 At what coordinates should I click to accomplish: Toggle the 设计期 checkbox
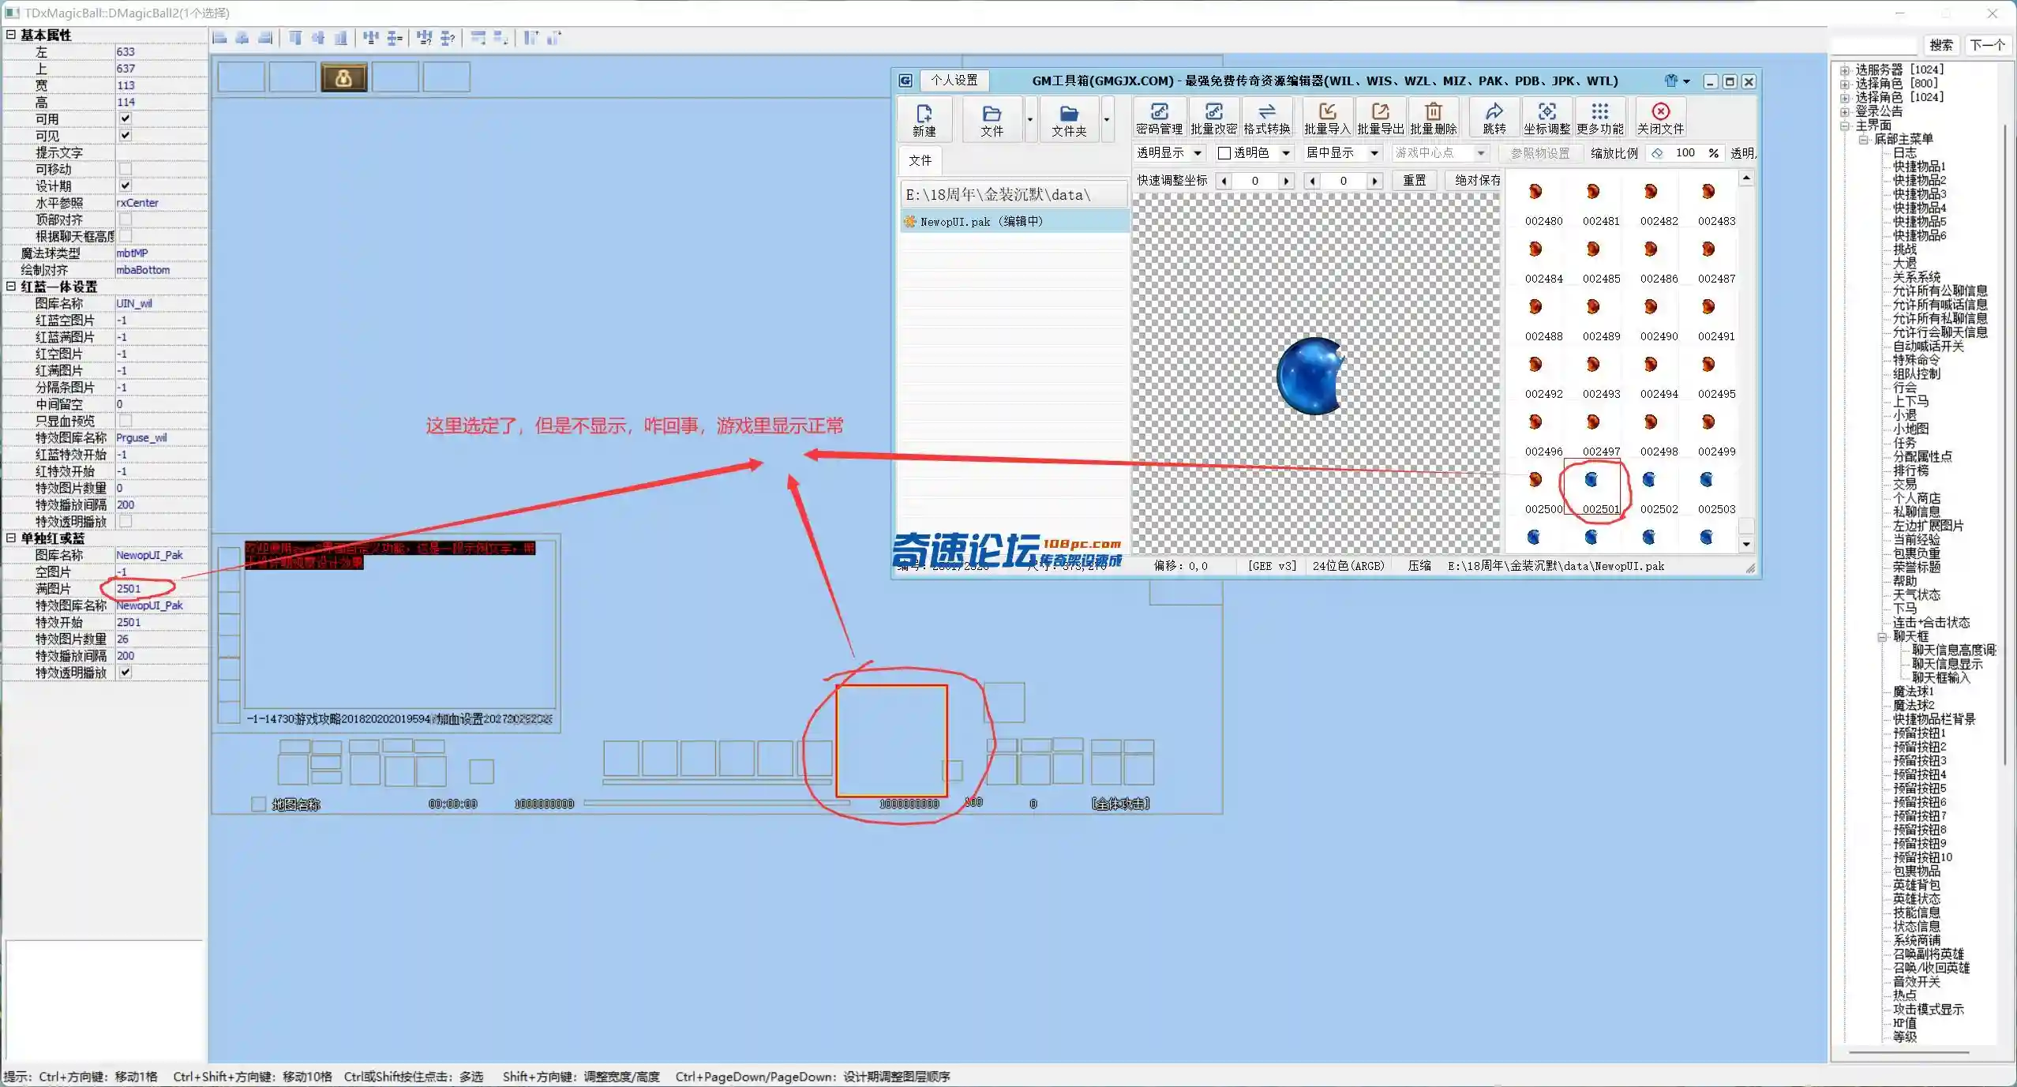(125, 186)
